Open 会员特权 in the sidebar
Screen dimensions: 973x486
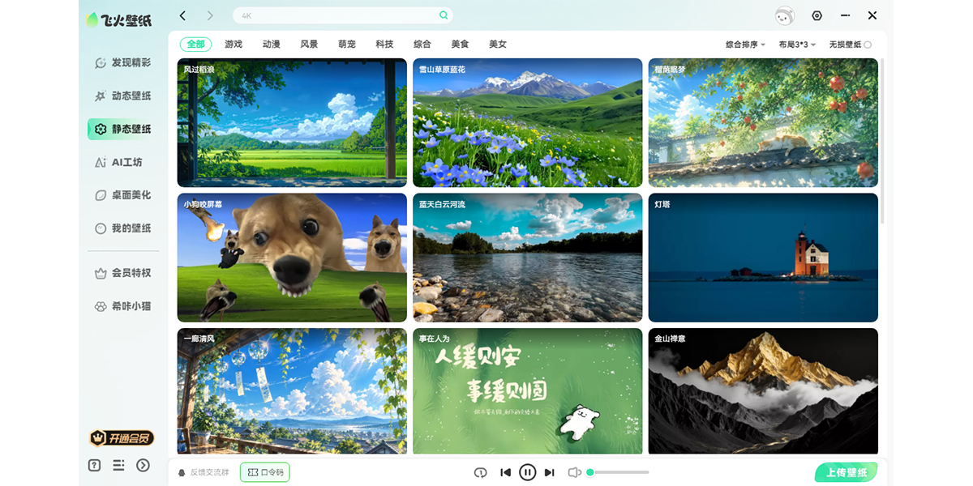(x=123, y=273)
